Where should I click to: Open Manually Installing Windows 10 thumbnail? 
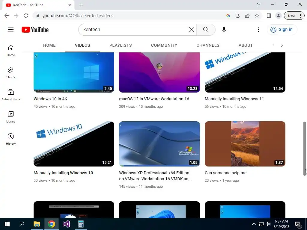(x=74, y=144)
